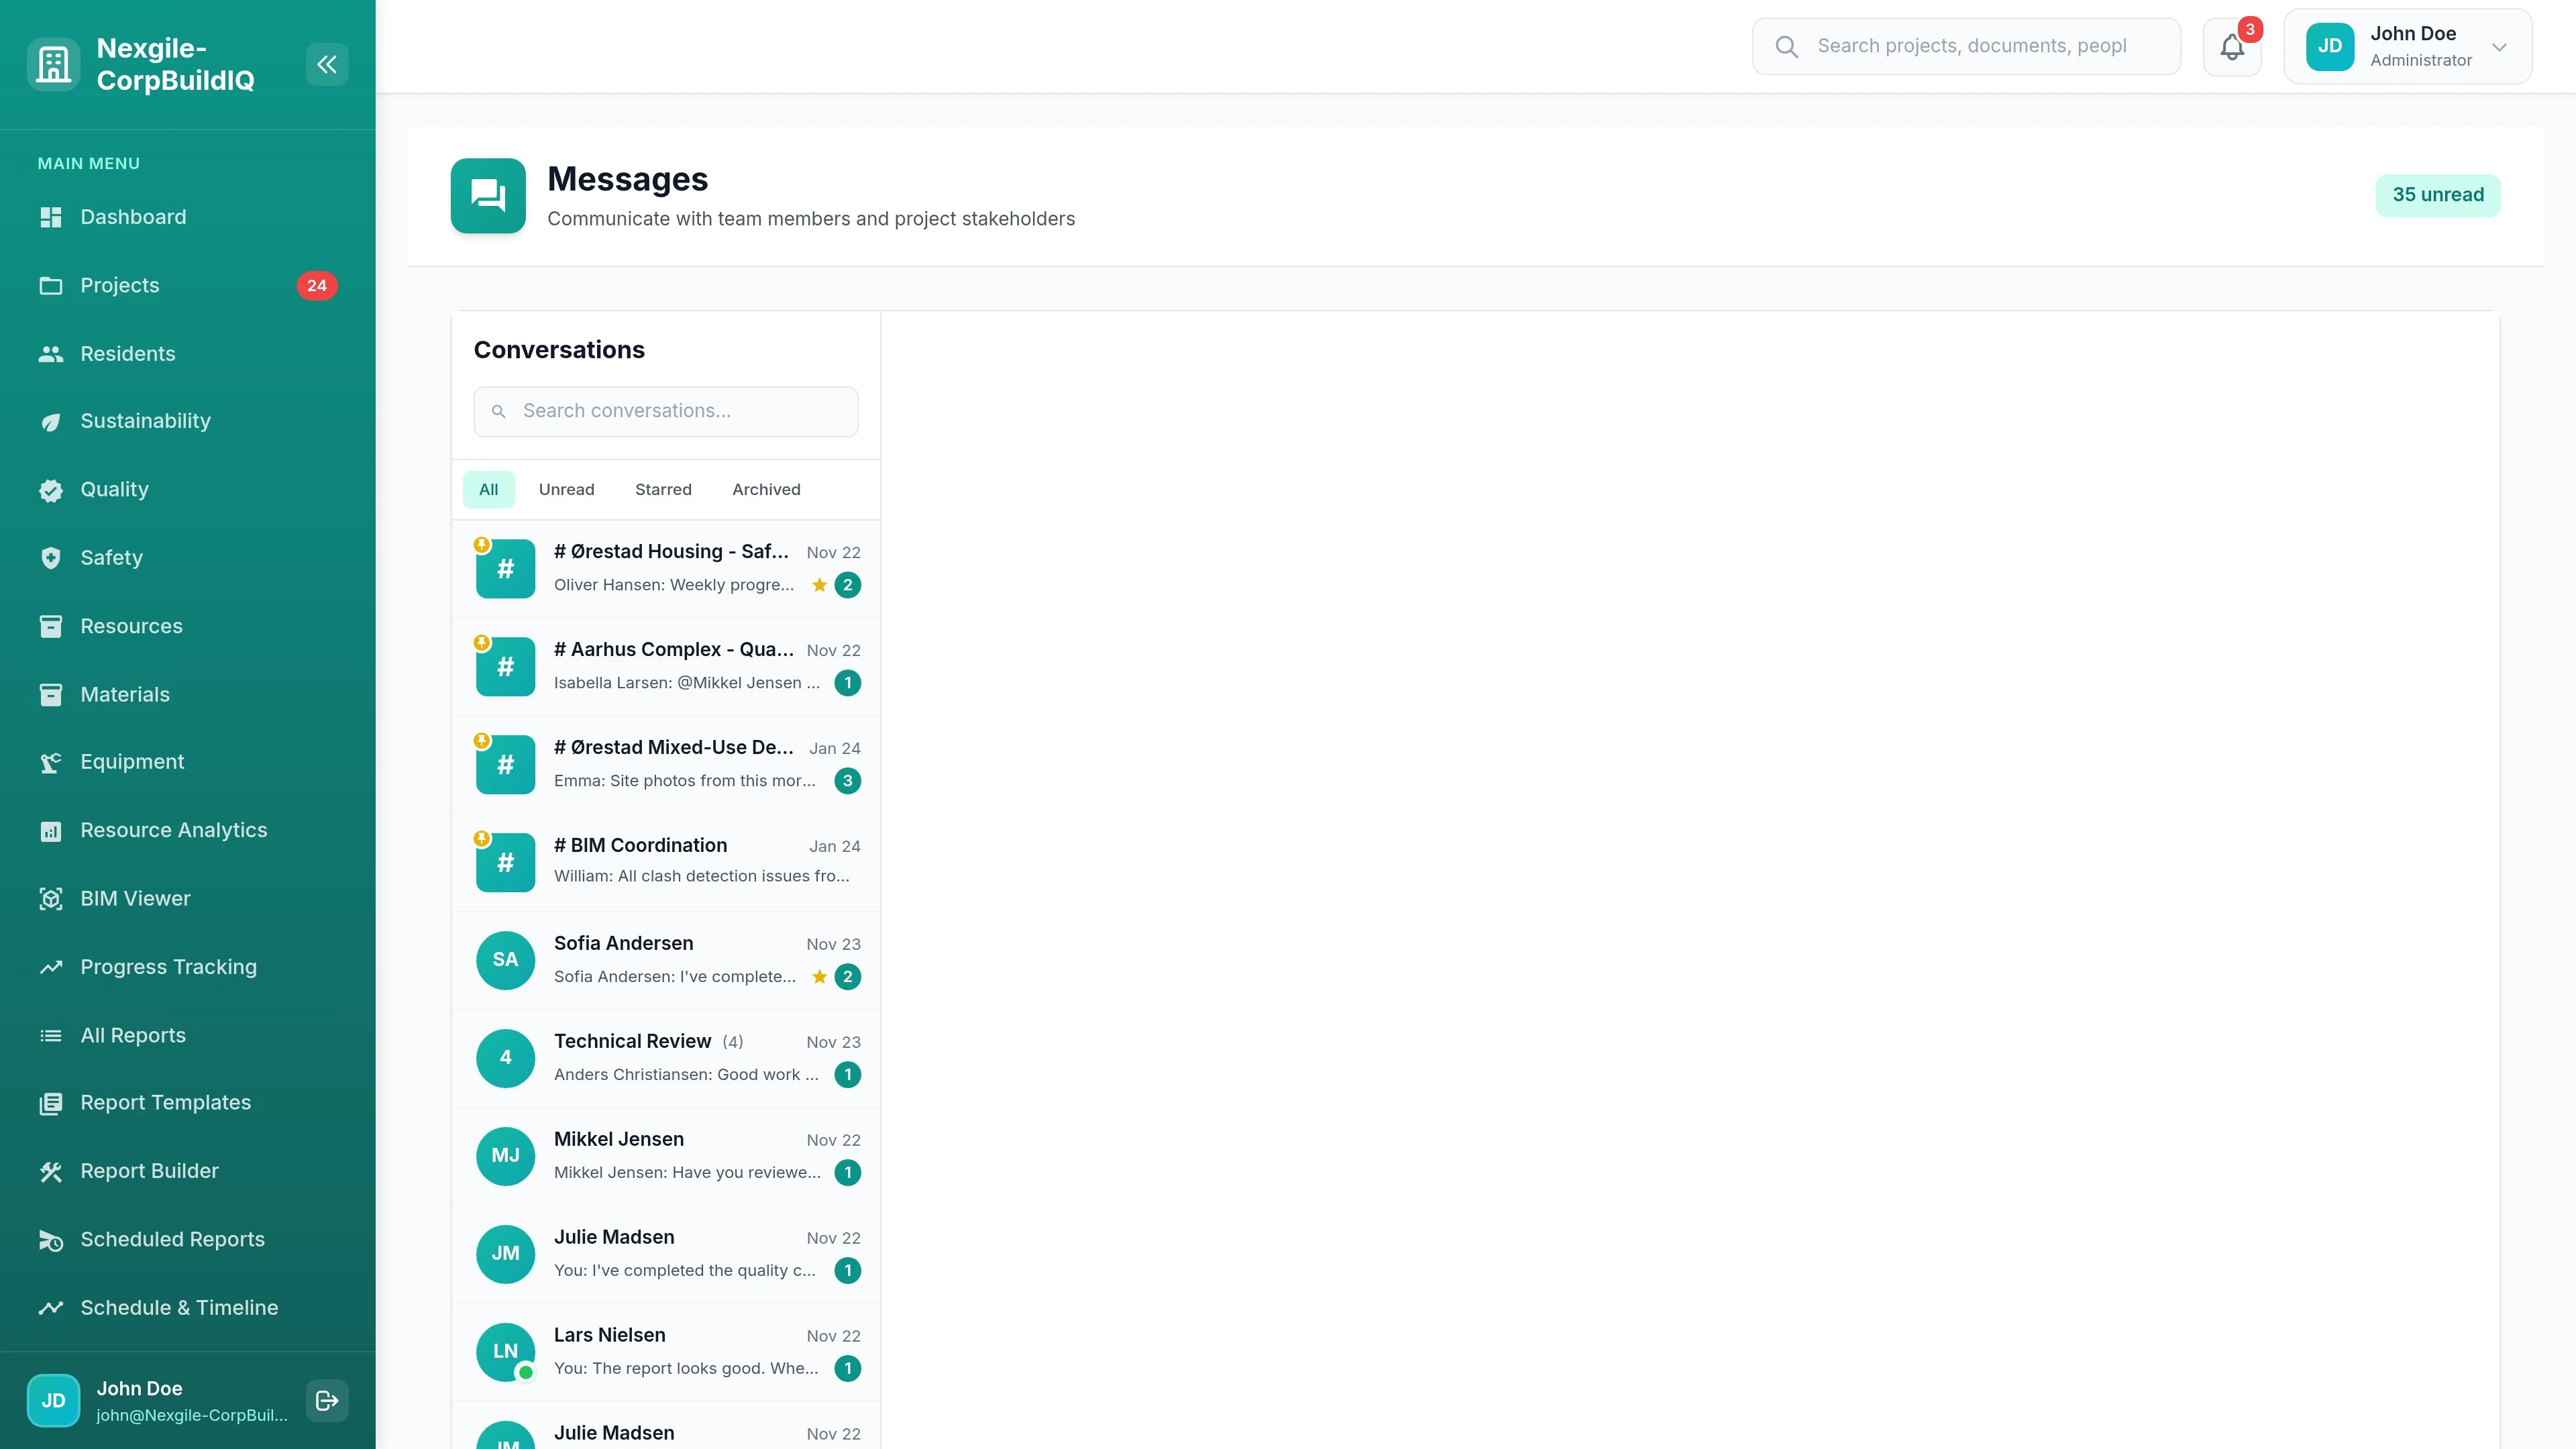The image size is (2576, 1449).
Task: Open the Archived conversations tab
Action: [765, 489]
